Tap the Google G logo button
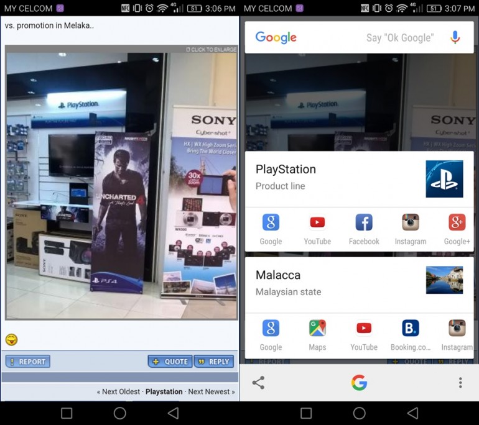 [359, 383]
